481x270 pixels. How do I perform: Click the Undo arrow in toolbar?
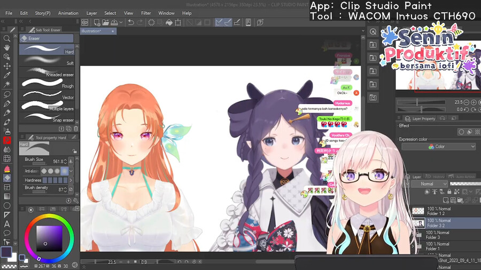pyautogui.click(x=131, y=22)
